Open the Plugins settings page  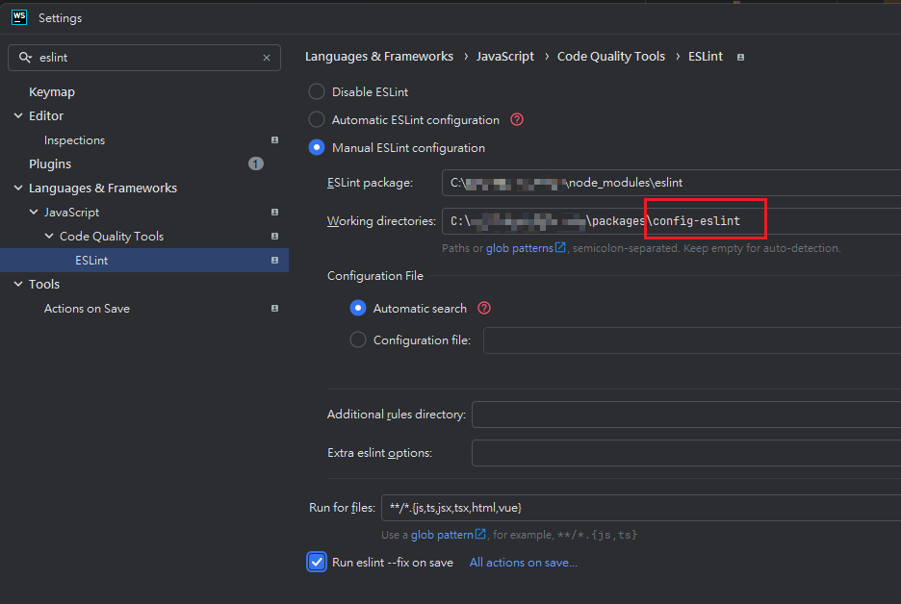click(x=50, y=164)
